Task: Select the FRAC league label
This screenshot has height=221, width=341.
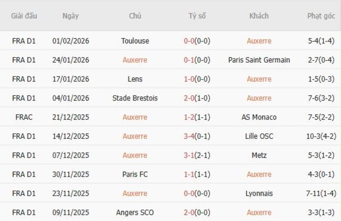Action: 24,117
